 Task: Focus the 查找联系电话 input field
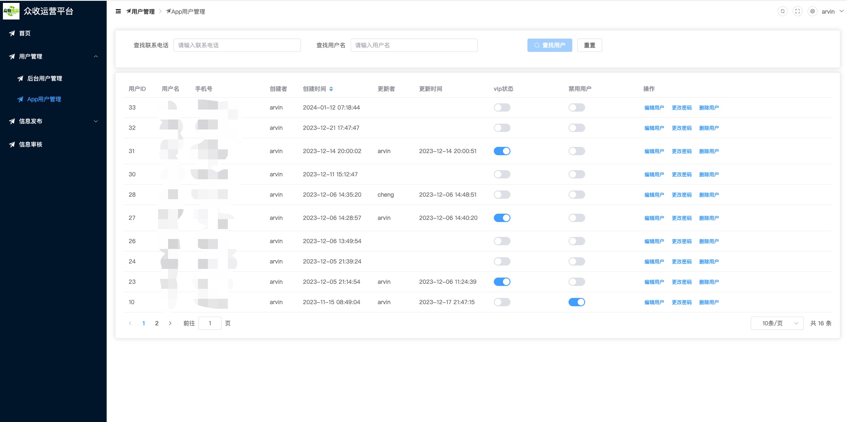coord(237,45)
